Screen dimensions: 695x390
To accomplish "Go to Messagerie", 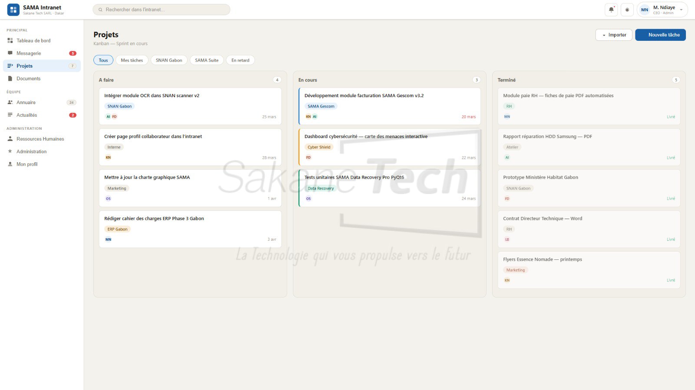I will click(x=42, y=53).
